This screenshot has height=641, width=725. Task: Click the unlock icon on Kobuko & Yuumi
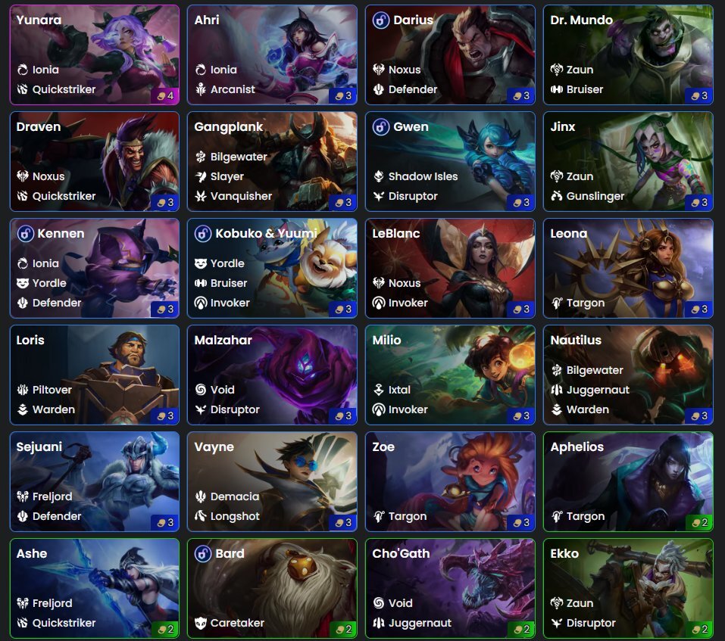[203, 233]
